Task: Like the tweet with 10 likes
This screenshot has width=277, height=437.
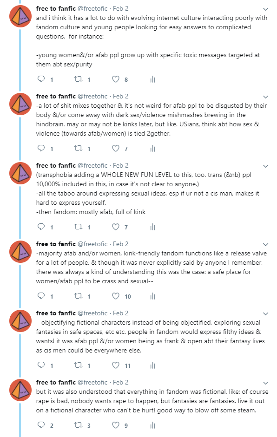Action: point(116,296)
